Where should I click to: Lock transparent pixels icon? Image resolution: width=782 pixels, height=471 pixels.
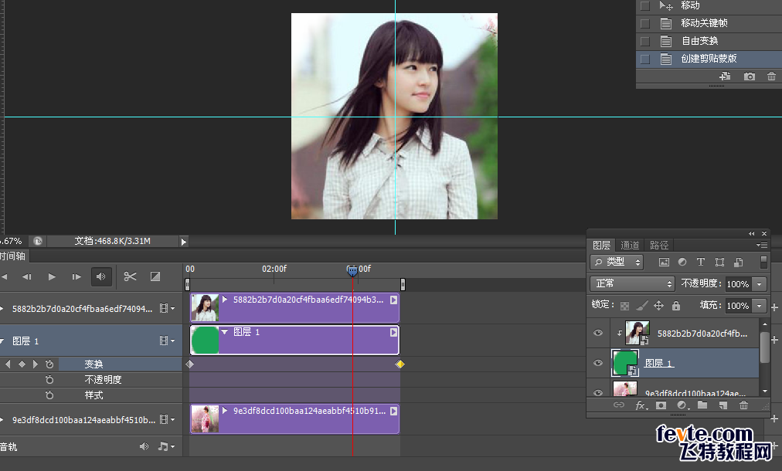(x=624, y=306)
